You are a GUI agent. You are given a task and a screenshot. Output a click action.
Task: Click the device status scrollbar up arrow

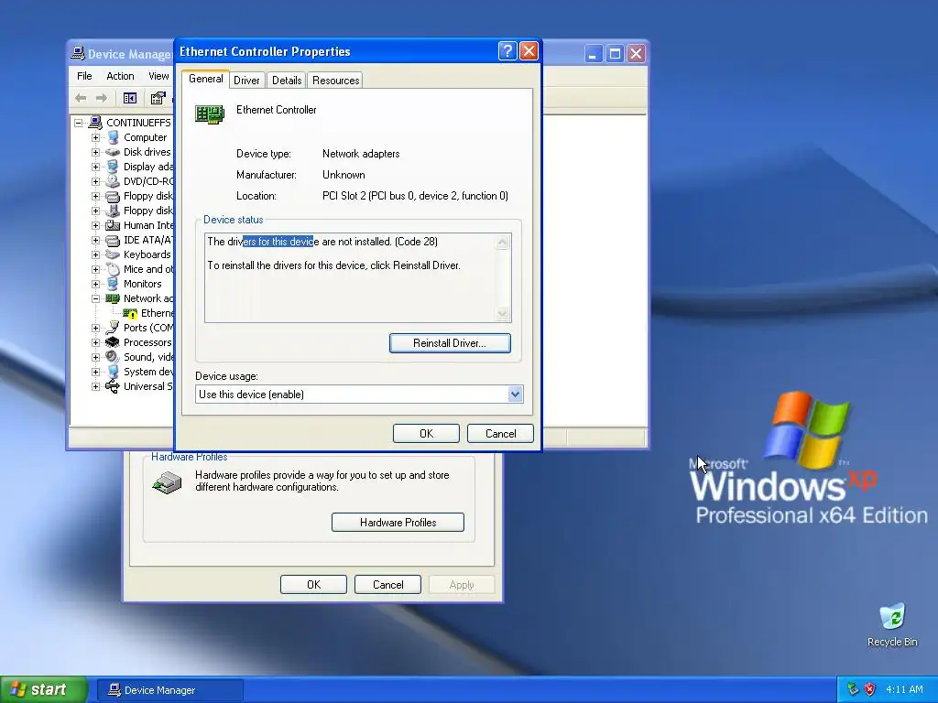[x=503, y=242]
